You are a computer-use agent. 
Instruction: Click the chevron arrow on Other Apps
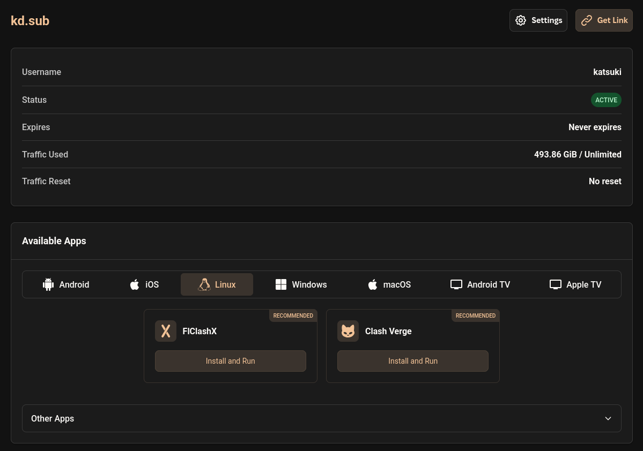pos(608,418)
